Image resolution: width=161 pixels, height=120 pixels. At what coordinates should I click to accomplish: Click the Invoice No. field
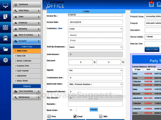95,15
